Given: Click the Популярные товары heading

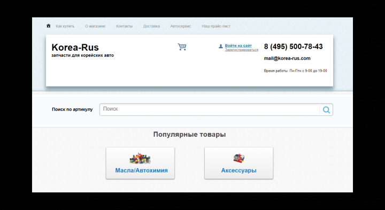Looking at the screenshot, I should (189, 135).
